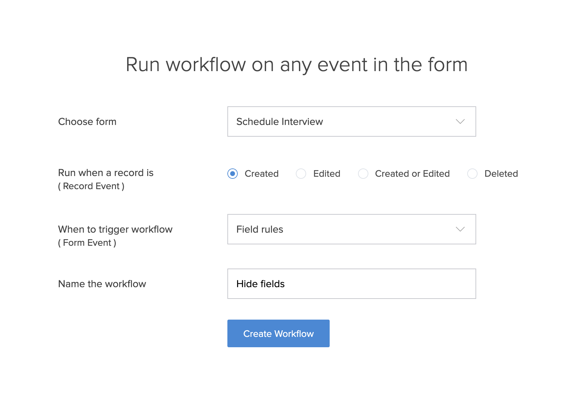The width and height of the screenshot is (584, 399).
Task: Click the "Created or Edited" text label
Action: 412,174
